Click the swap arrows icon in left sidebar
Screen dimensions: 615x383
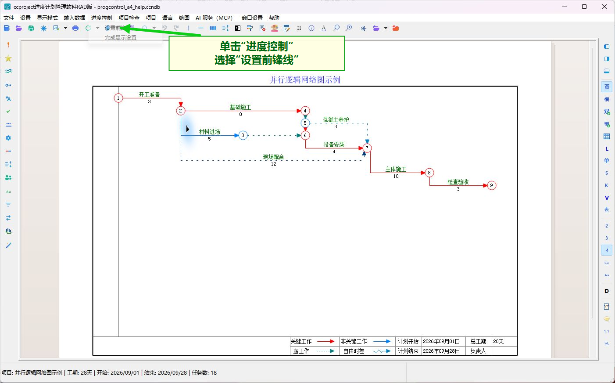(8, 218)
